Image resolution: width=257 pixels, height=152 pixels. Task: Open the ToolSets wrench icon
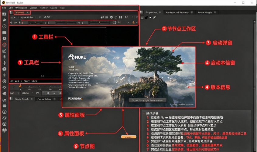point(5,100)
